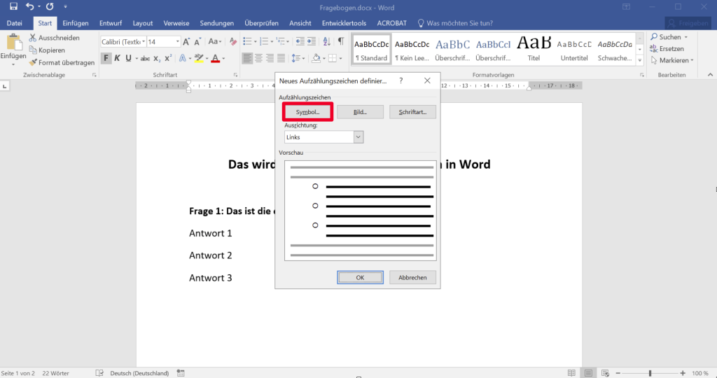
Task: Activate Format übertragen brush
Action: (62, 62)
